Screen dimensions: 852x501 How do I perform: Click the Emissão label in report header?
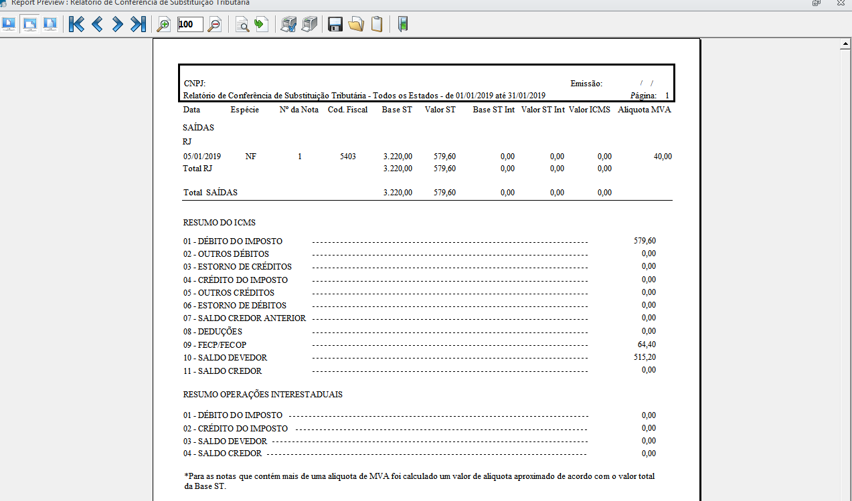586,84
